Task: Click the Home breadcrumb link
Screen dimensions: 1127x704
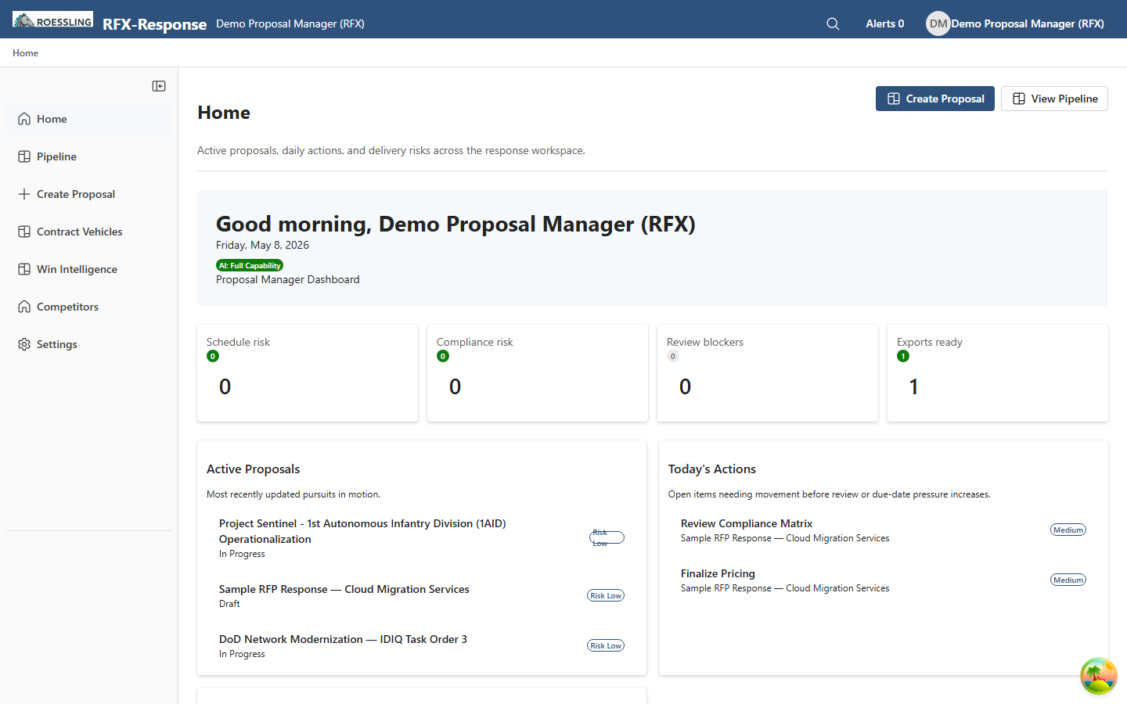Action: 25,53
